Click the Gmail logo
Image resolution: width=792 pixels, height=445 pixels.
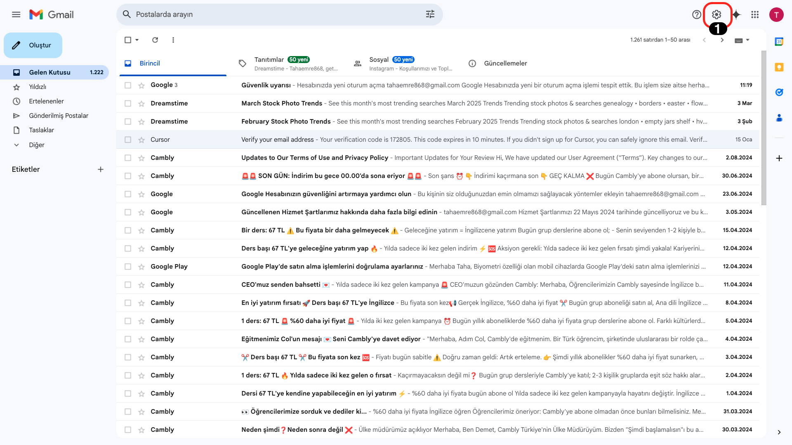tap(52, 15)
